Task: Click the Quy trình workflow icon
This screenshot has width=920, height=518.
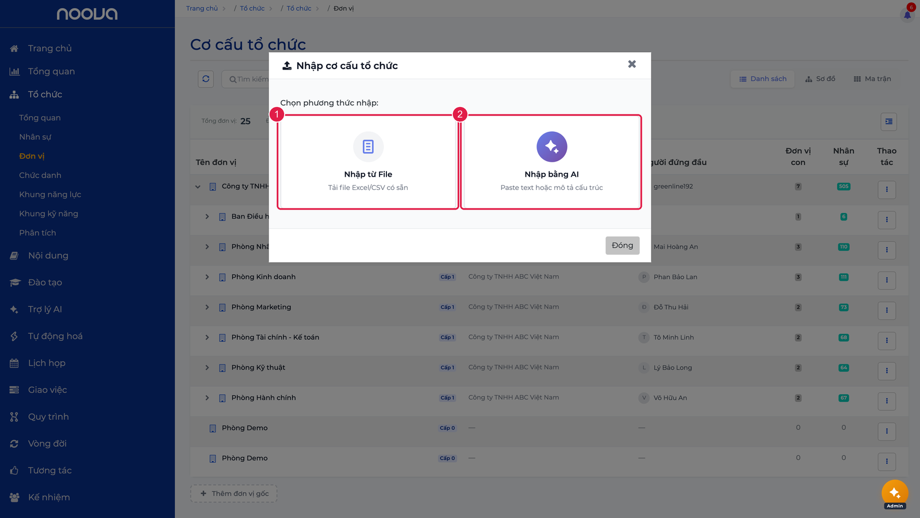Action: (14, 417)
